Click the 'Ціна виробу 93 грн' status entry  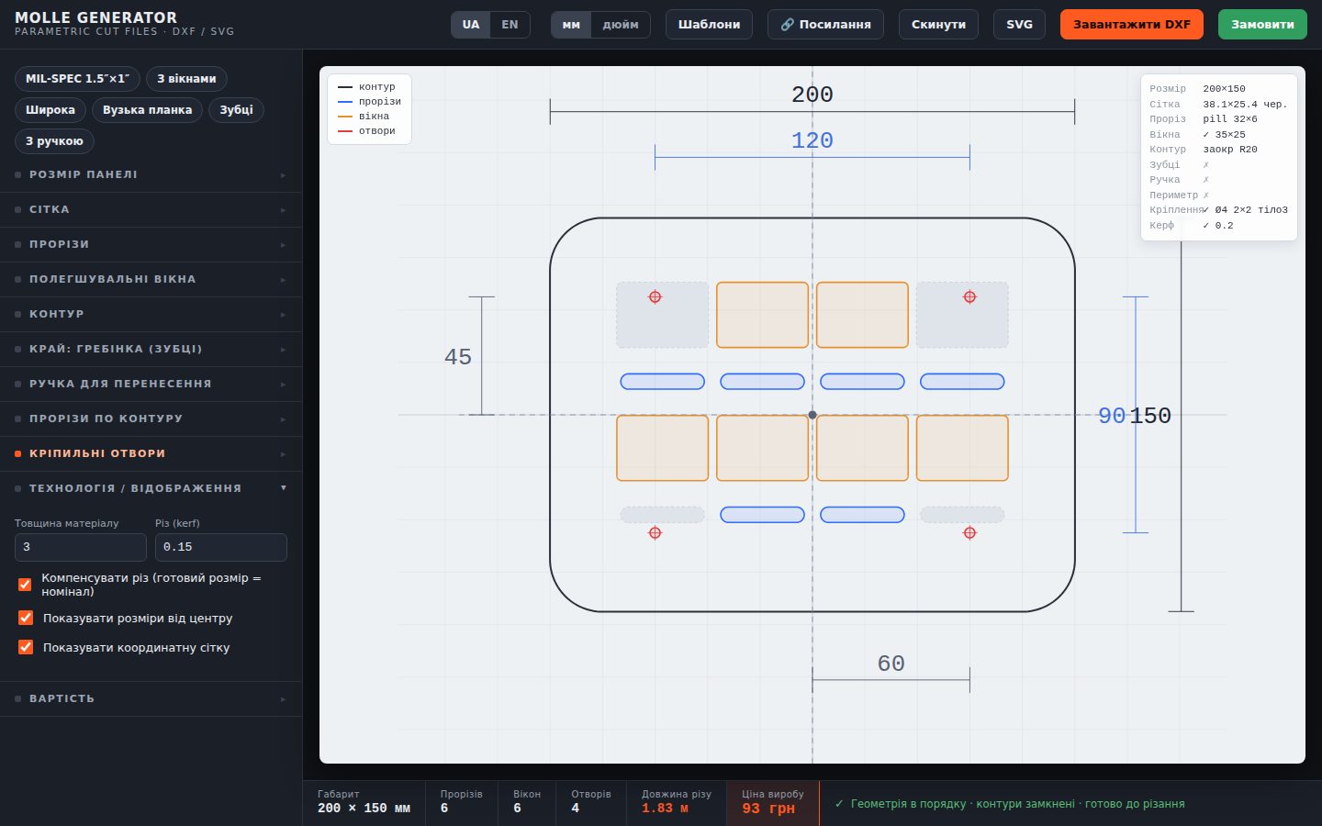tap(772, 802)
